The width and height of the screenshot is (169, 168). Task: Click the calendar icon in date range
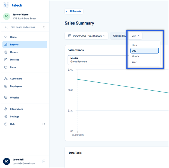[x=70, y=36]
